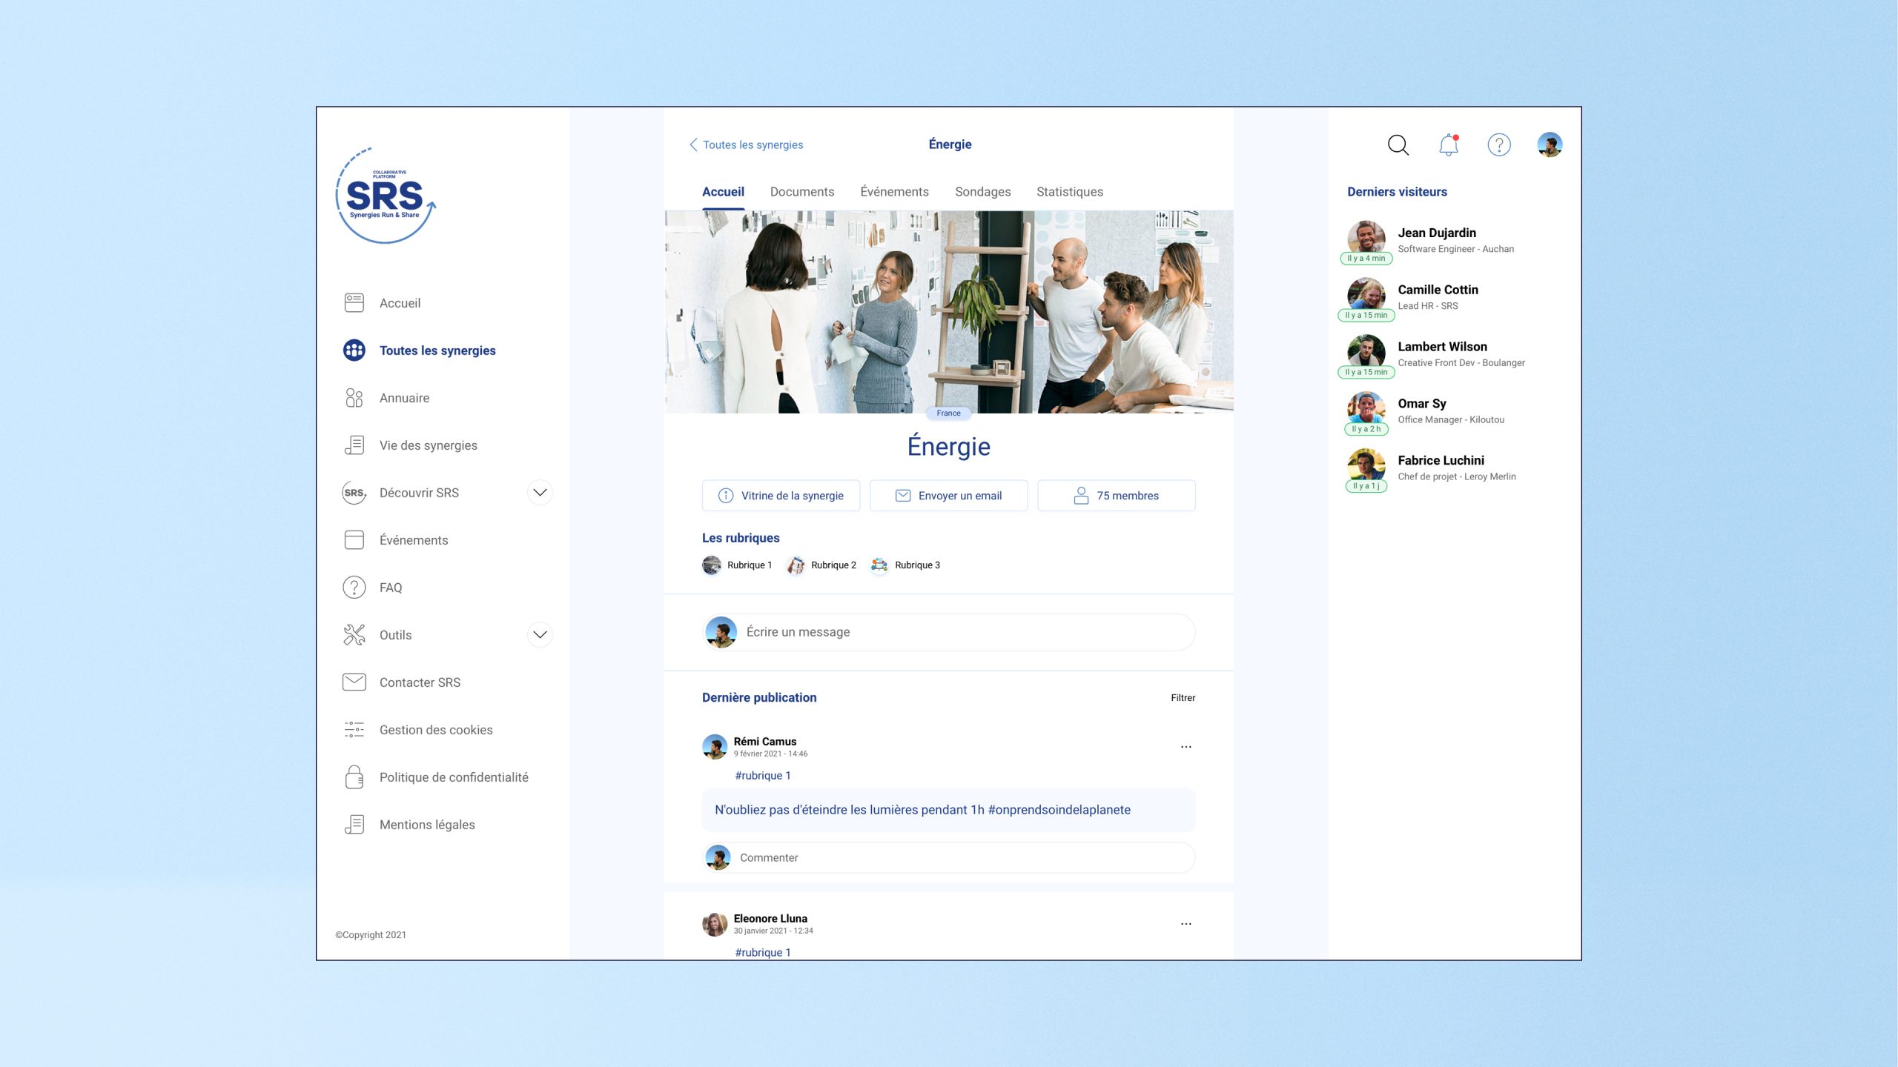Open the user profile avatar menu

coord(1549,144)
